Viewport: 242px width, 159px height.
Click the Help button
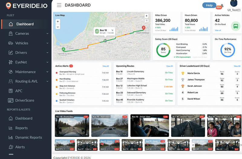click(x=209, y=5)
